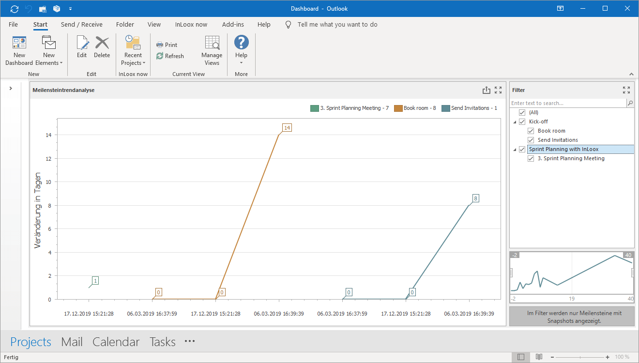The height and width of the screenshot is (363, 639).
Task: Click Book room legend swatch
Action: (398, 108)
